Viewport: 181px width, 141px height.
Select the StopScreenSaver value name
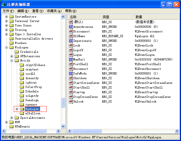pyautogui.click(x=86, y=97)
